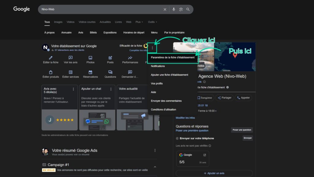Open the map thumbnail with red pin
The width and height of the screenshot is (314, 177).
235,57
